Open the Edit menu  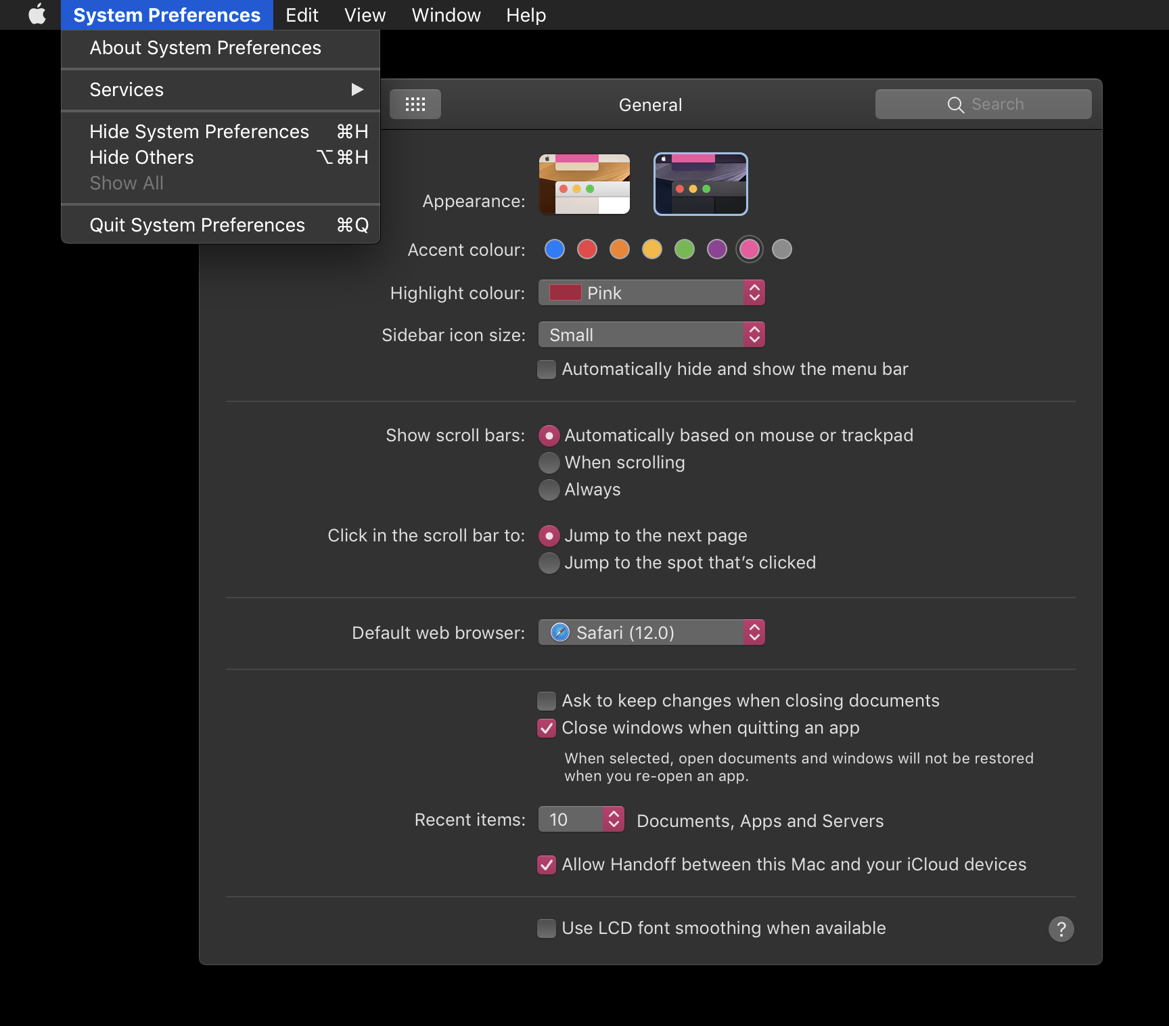point(302,15)
